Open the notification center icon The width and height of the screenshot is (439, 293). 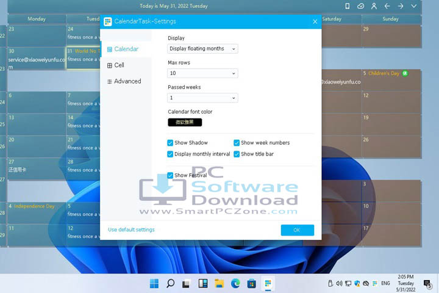pyautogui.click(x=427, y=284)
